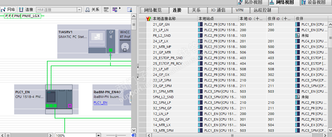The image size is (332, 137).
Task: Click the first green port on PLC1_EN
Action: 48,106
